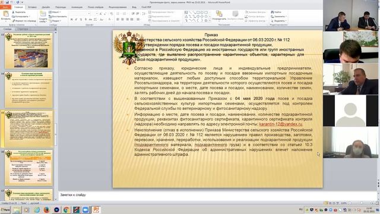
Task: Click PowerPoint icon in taskbar
Action: (96, 210)
